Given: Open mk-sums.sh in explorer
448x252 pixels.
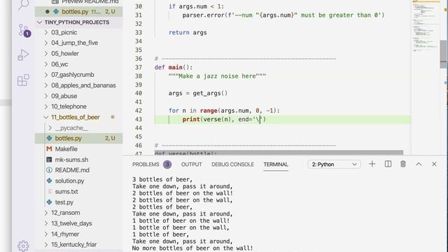Looking at the screenshot, I should tap(71, 160).
